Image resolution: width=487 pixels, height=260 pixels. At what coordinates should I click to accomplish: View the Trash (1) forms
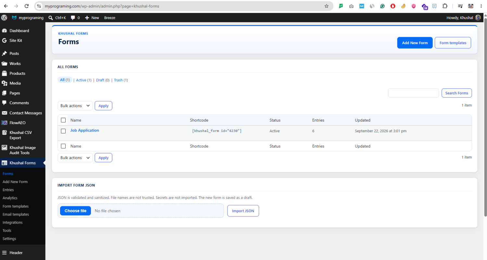pos(121,80)
